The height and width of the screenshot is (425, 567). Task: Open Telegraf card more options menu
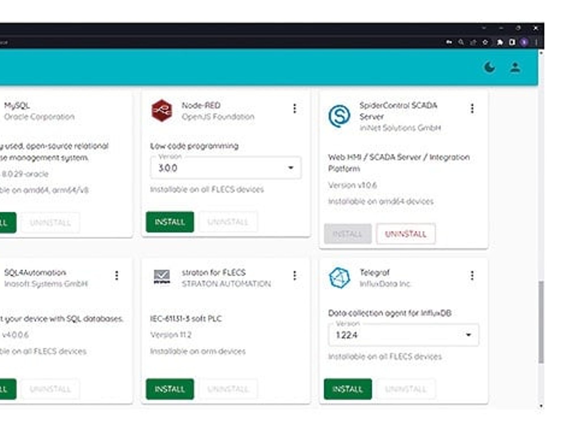coord(472,275)
